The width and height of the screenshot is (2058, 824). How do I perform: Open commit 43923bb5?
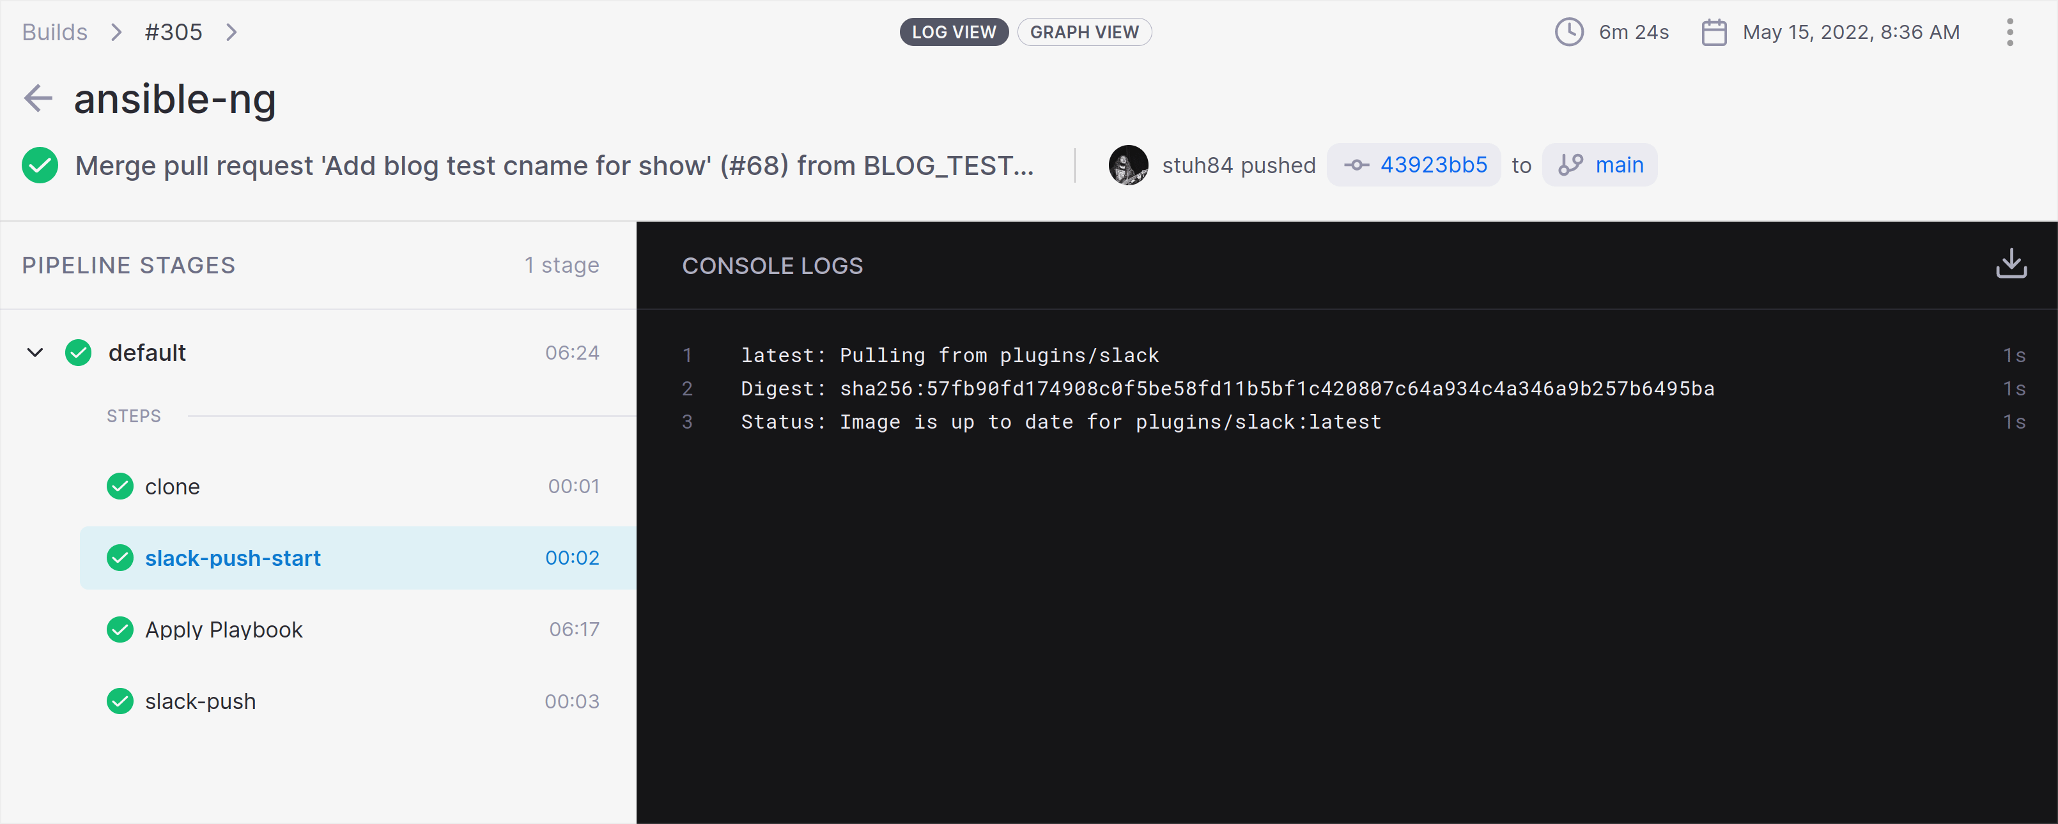point(1433,165)
